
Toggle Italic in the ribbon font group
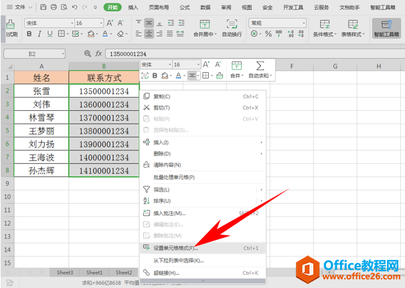click(39, 34)
